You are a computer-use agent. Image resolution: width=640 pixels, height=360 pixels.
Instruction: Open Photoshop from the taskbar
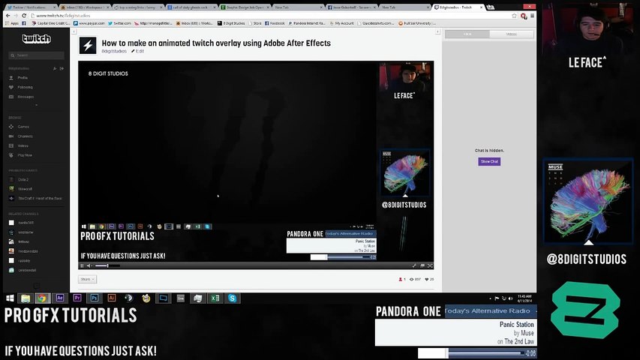95,298
